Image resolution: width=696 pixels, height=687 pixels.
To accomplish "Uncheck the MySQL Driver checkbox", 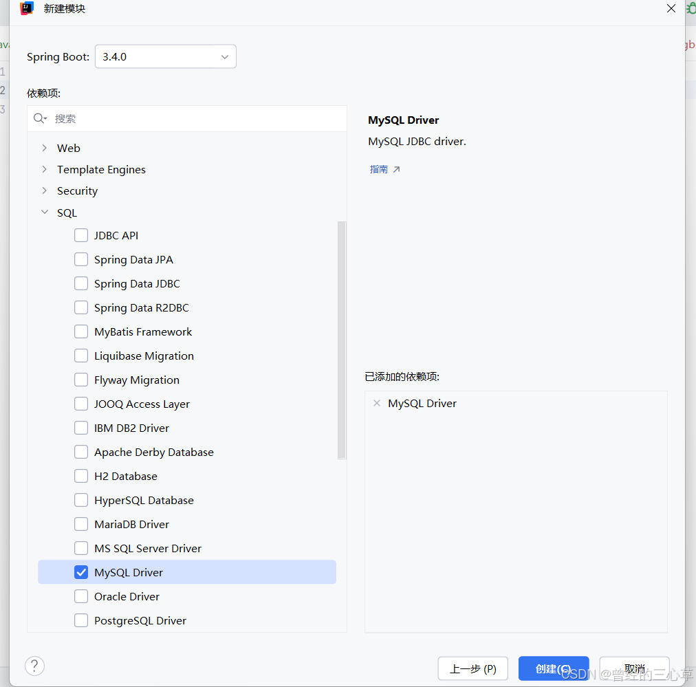I will coord(81,572).
